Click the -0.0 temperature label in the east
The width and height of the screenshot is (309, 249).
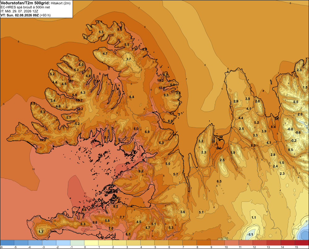[x=290, y=129]
